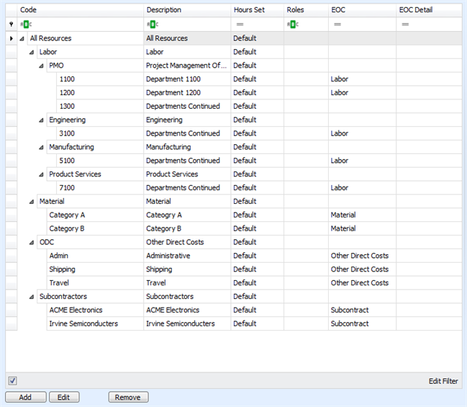
Task: Toggle the filter enabled checkbox
Action: [x=12, y=380]
